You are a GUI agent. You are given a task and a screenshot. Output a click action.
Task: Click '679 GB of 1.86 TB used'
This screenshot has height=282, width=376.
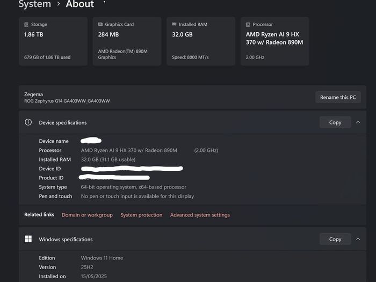(x=47, y=57)
